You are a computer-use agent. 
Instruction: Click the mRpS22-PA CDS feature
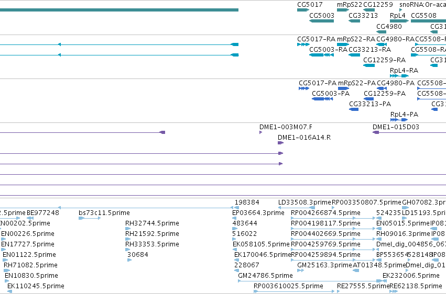343,88
